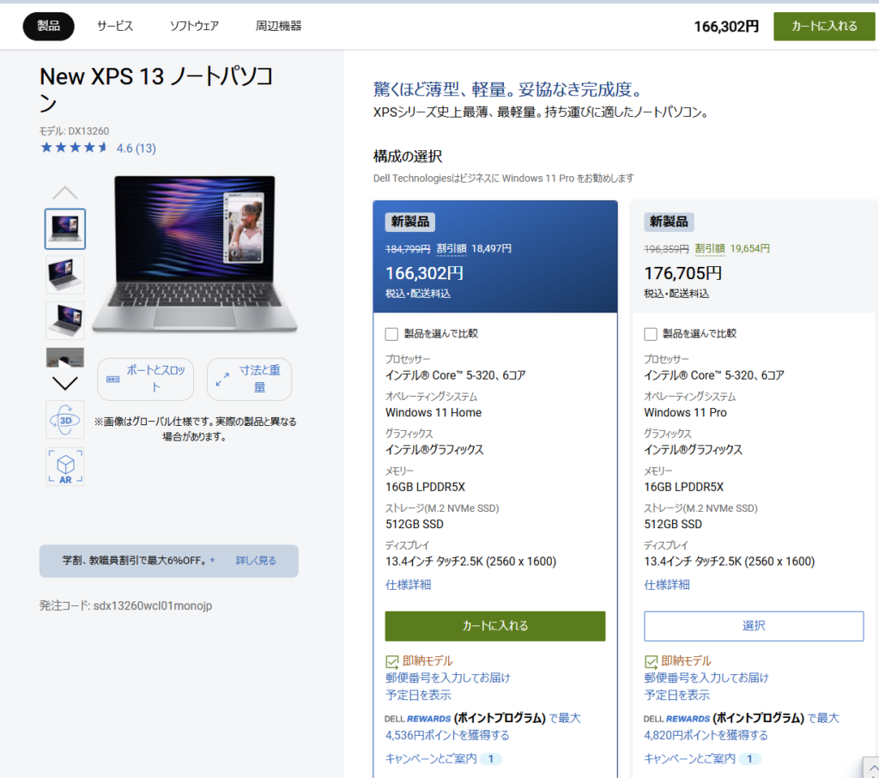
Task: Switch to the サービス tab
Action: tap(115, 26)
